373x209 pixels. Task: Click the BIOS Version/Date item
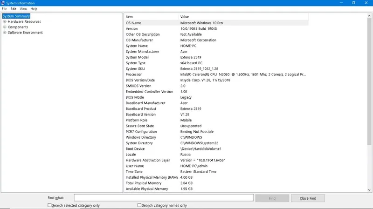coord(140,80)
